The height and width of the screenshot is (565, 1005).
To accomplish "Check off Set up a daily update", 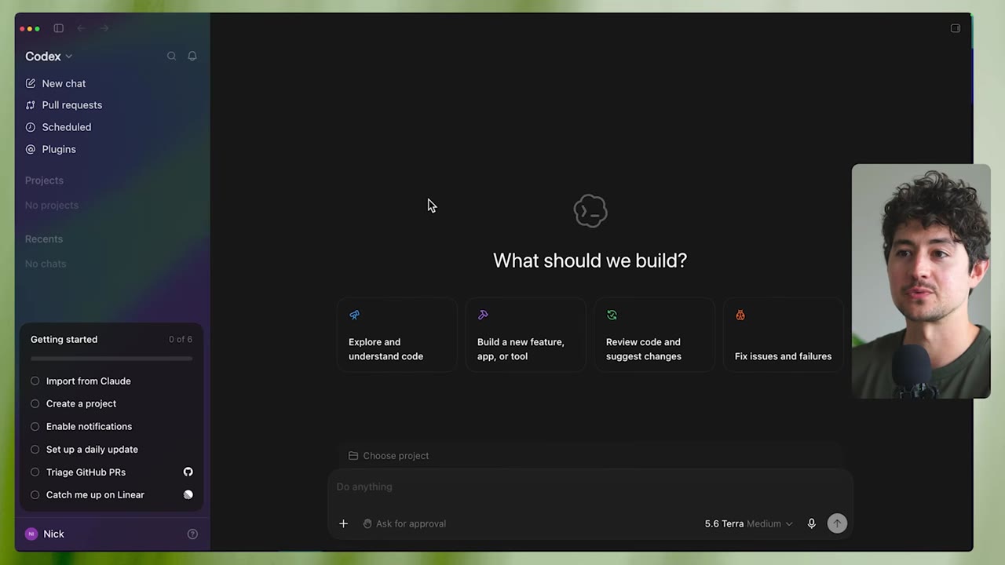I will 35,450.
